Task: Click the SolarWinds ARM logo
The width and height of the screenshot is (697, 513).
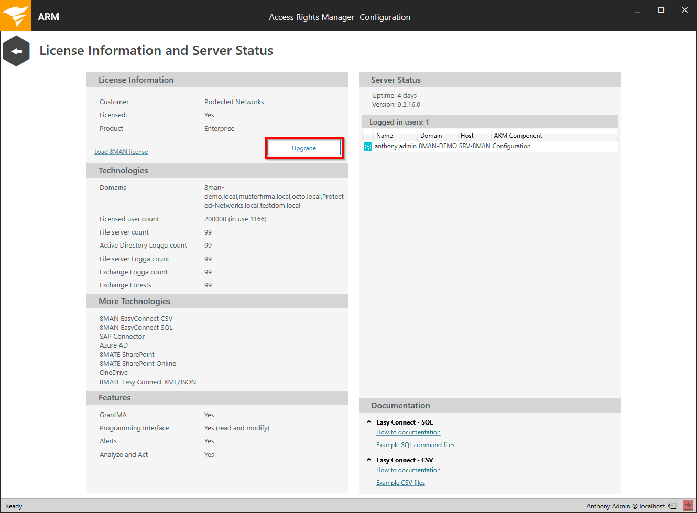Action: [15, 15]
